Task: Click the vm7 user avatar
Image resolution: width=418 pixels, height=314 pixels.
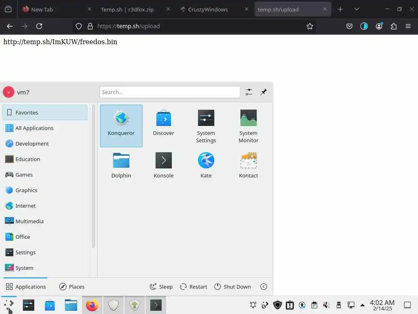Action: (x=9, y=92)
